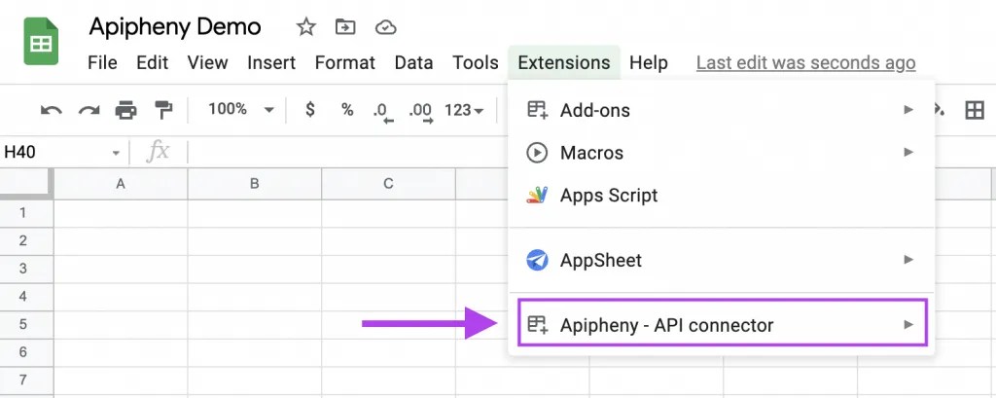
Task: Select column B header
Action: pyautogui.click(x=255, y=184)
